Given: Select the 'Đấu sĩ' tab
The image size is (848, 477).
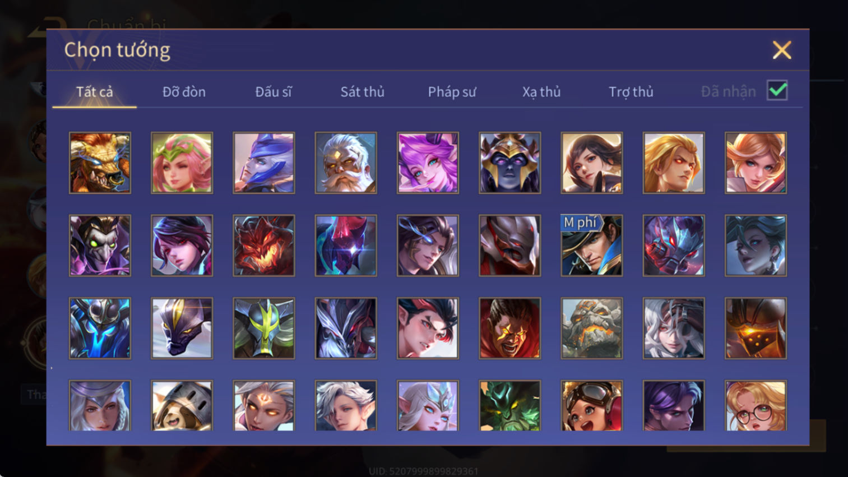Looking at the screenshot, I should 274,92.
